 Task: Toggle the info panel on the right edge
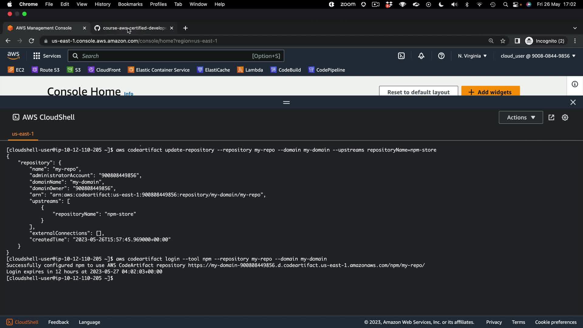coord(574,84)
